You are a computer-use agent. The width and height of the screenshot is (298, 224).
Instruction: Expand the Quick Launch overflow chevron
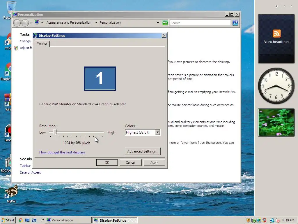point(42,219)
